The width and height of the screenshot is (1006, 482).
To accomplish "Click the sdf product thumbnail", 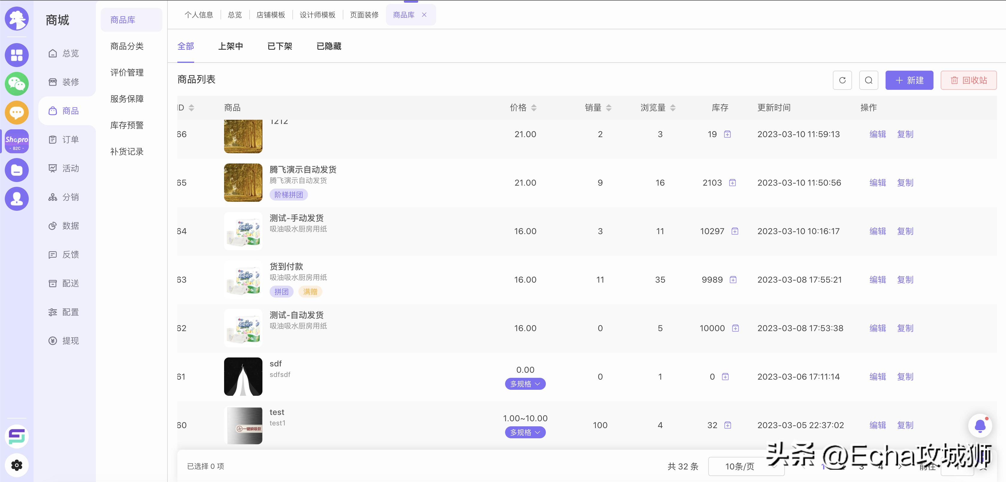I will pyautogui.click(x=243, y=376).
